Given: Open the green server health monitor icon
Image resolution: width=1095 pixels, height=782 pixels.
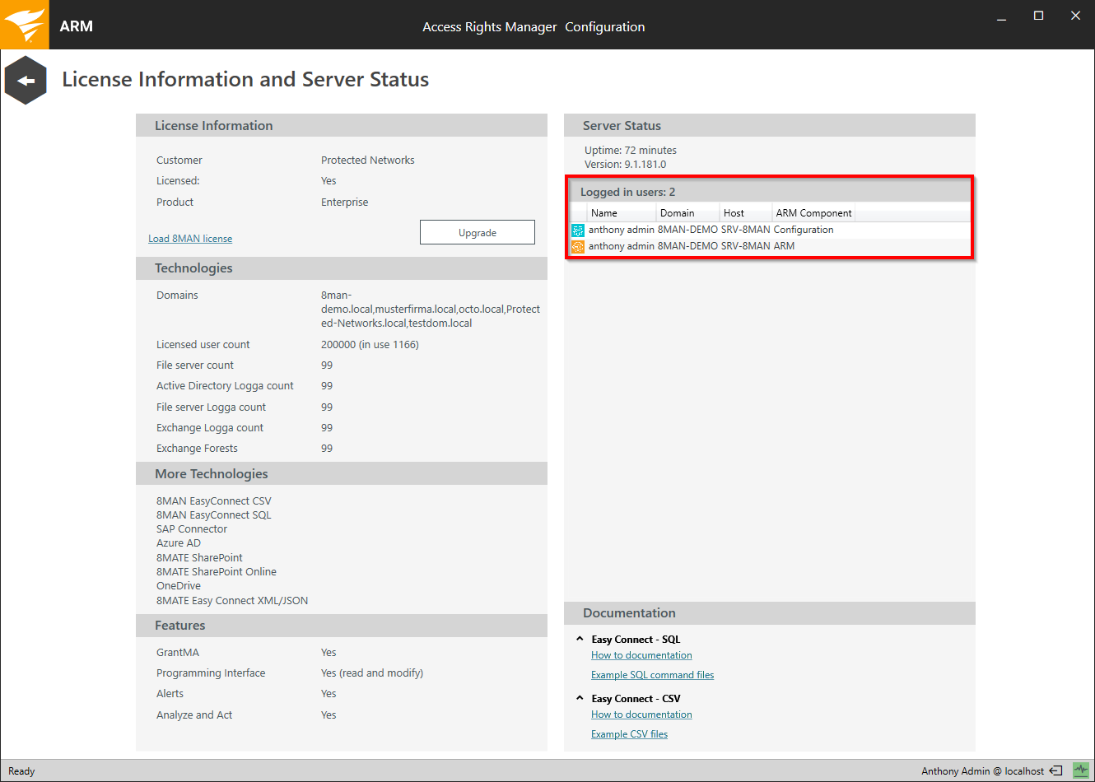Looking at the screenshot, I should [x=1080, y=771].
